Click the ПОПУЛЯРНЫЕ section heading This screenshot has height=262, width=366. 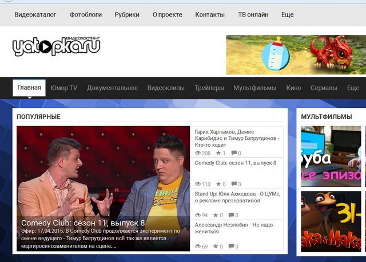38,117
